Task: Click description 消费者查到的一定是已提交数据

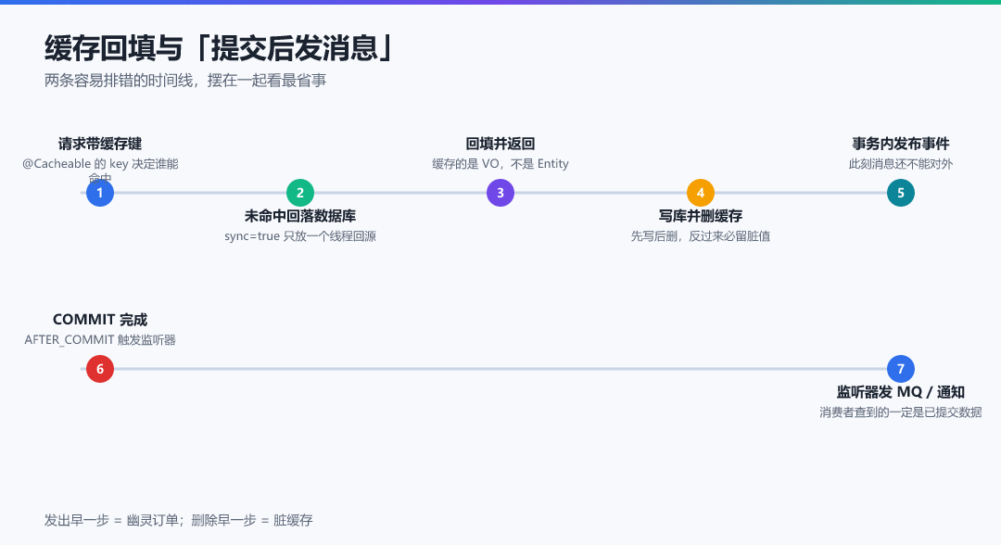Action: (x=901, y=412)
